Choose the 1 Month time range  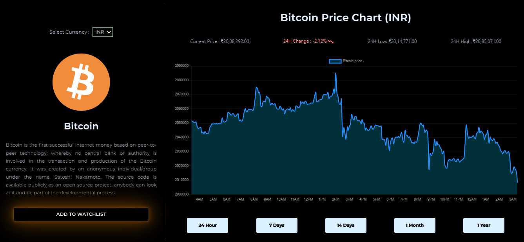click(x=415, y=225)
